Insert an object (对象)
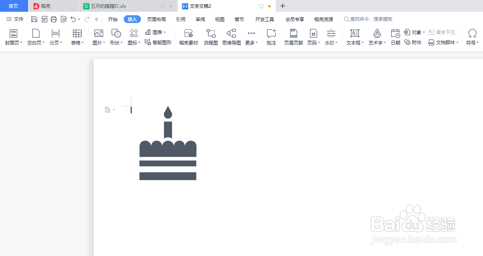 [414, 32]
